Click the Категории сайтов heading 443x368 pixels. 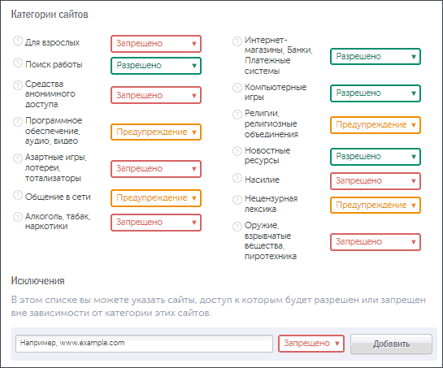click(50, 14)
